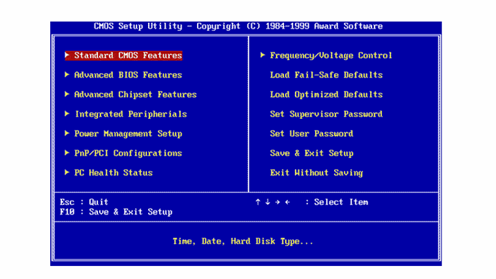Click the CMOS Setup Utility title bar
The image size is (496, 279).
click(x=238, y=27)
